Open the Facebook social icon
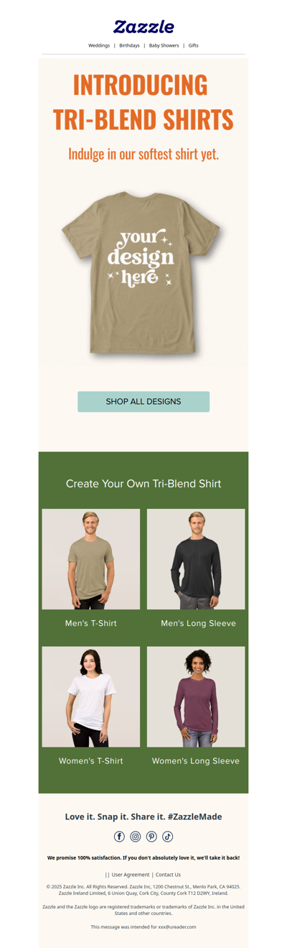This screenshot has height=948, width=287. 120,836
